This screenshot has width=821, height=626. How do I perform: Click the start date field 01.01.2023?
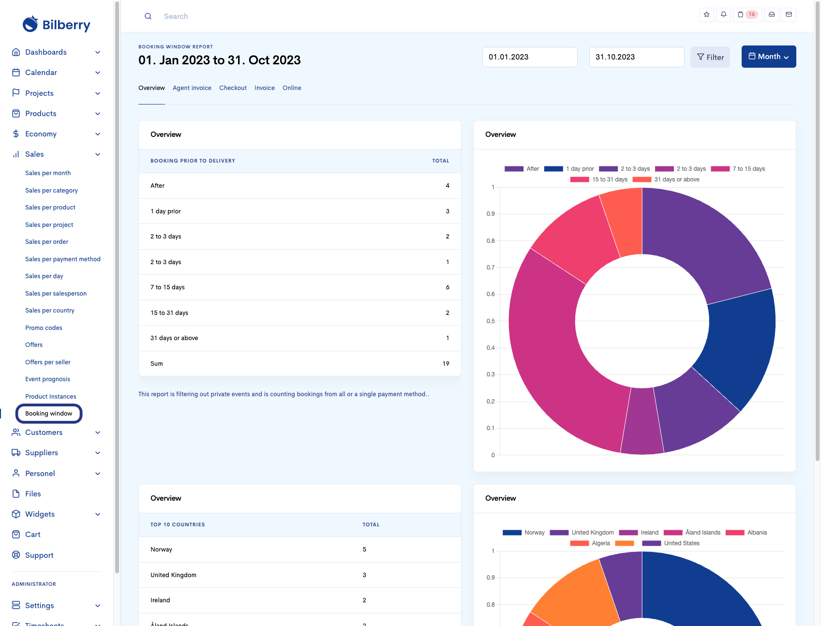[x=530, y=57]
